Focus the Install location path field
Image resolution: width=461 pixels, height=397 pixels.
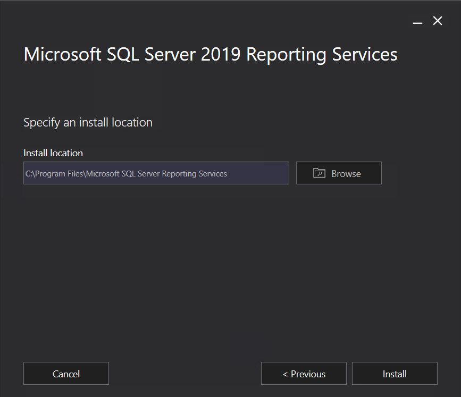[x=156, y=173]
